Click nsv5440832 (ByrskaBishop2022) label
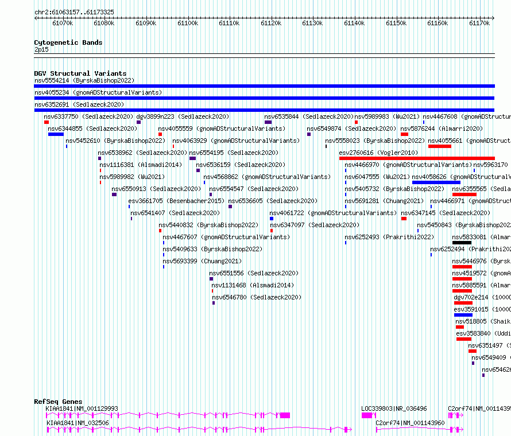Image resolution: width=511 pixels, height=436 pixels. [x=208, y=225]
